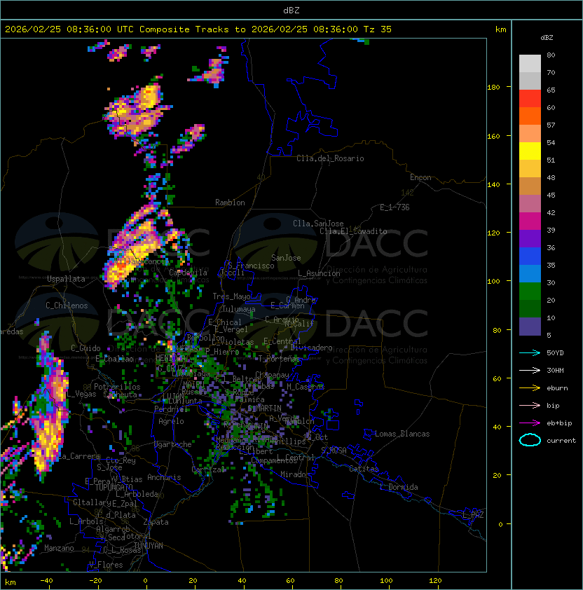Image resolution: width=583 pixels, height=590 pixels.
Task: Click the 'C_Guido' map label
Action: 85,348
